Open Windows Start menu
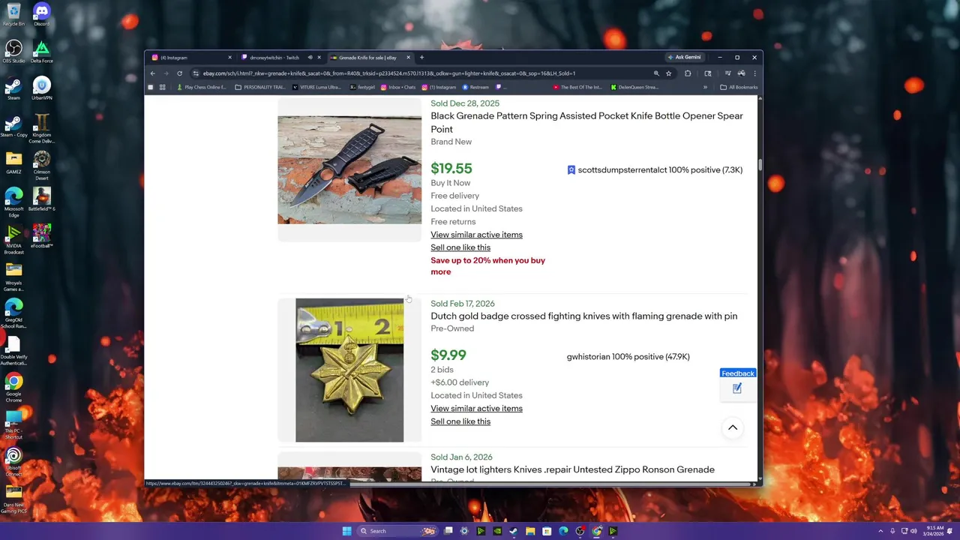The image size is (960, 540). click(x=346, y=531)
